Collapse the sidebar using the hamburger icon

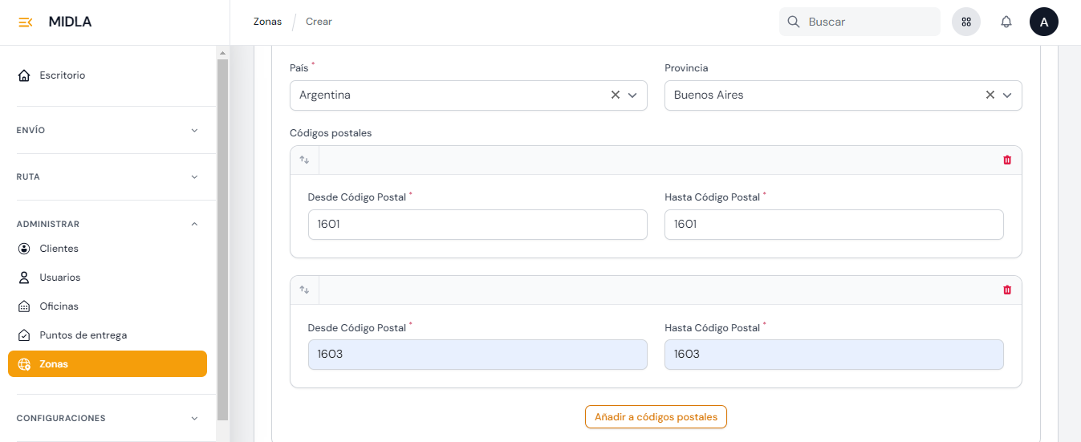pyautogui.click(x=26, y=22)
